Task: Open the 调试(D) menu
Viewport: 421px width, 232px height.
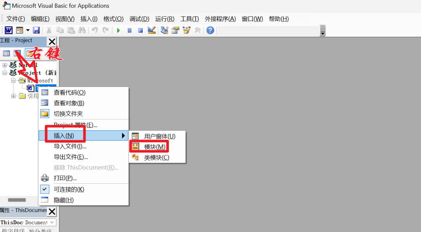Action: coord(139,19)
